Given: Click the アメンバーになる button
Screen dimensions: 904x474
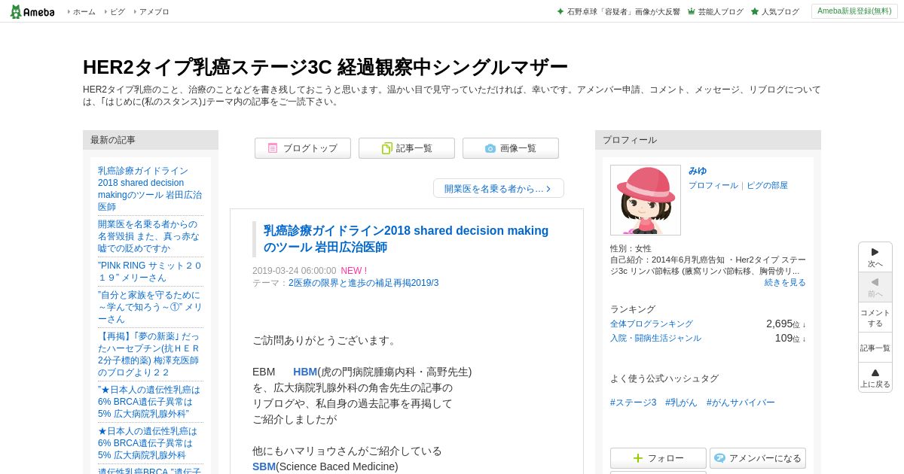Looking at the screenshot, I should [x=758, y=458].
